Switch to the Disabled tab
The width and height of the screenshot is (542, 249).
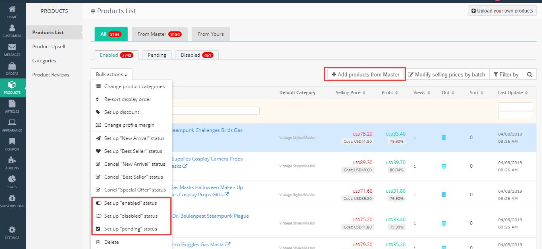(197, 55)
